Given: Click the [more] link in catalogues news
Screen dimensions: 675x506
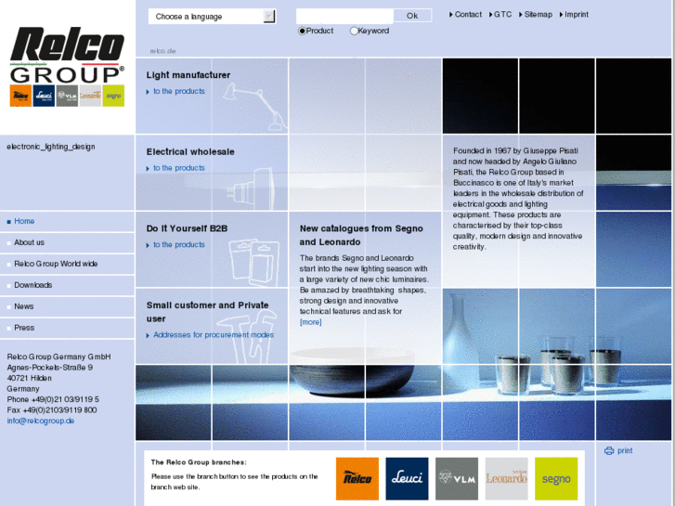Looking at the screenshot, I should point(310,322).
